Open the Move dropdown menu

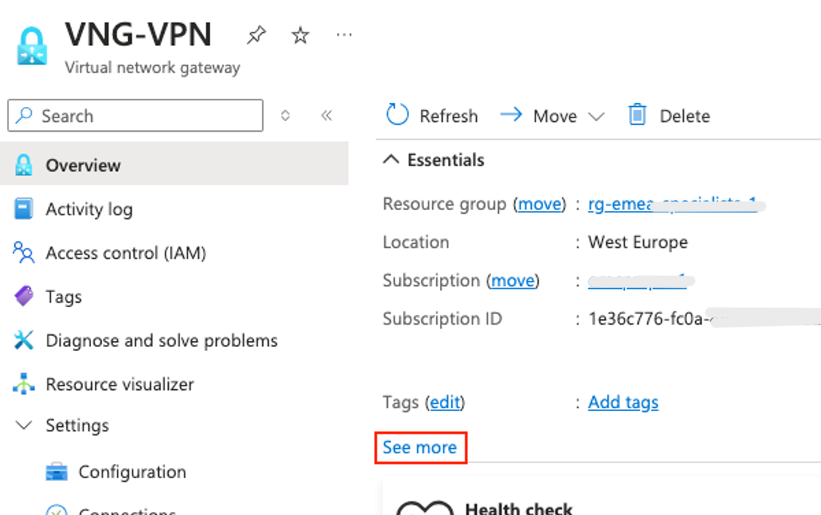597,116
